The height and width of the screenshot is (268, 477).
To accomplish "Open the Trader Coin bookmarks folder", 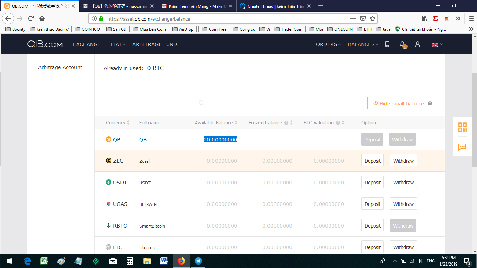I will coord(288,29).
